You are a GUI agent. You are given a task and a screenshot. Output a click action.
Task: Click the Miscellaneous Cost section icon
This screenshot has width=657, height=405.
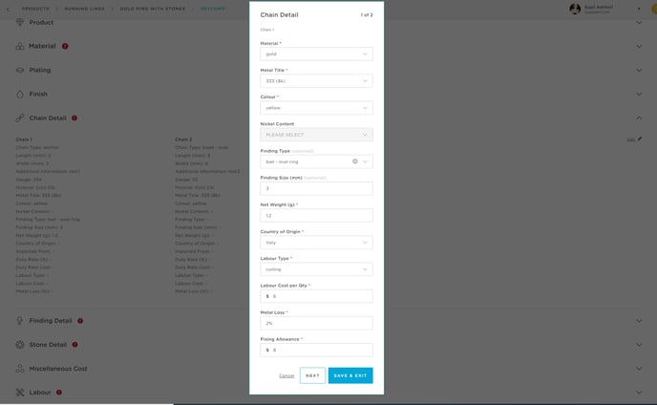[20, 369]
